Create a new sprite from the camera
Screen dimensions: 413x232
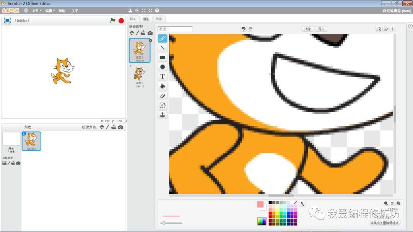pos(120,127)
